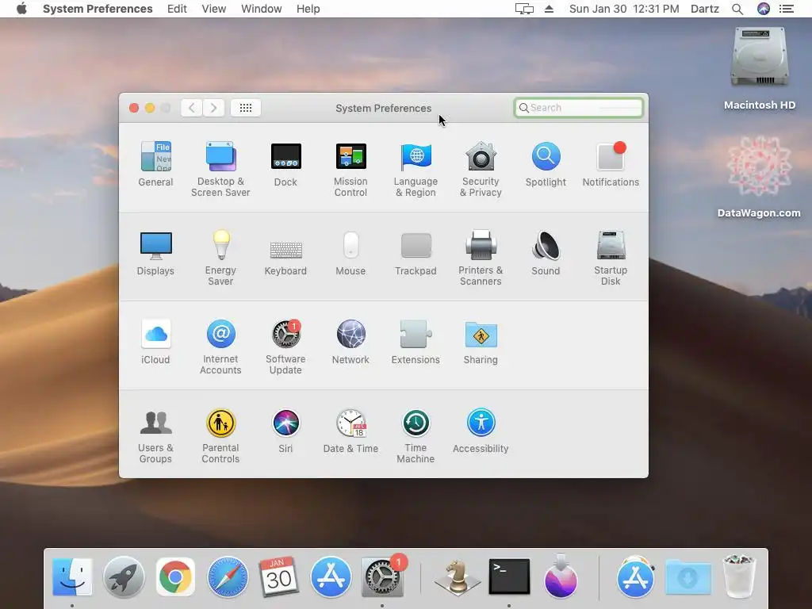Activate Siri from the menu bar
This screenshot has width=812, height=609.
tap(764, 9)
